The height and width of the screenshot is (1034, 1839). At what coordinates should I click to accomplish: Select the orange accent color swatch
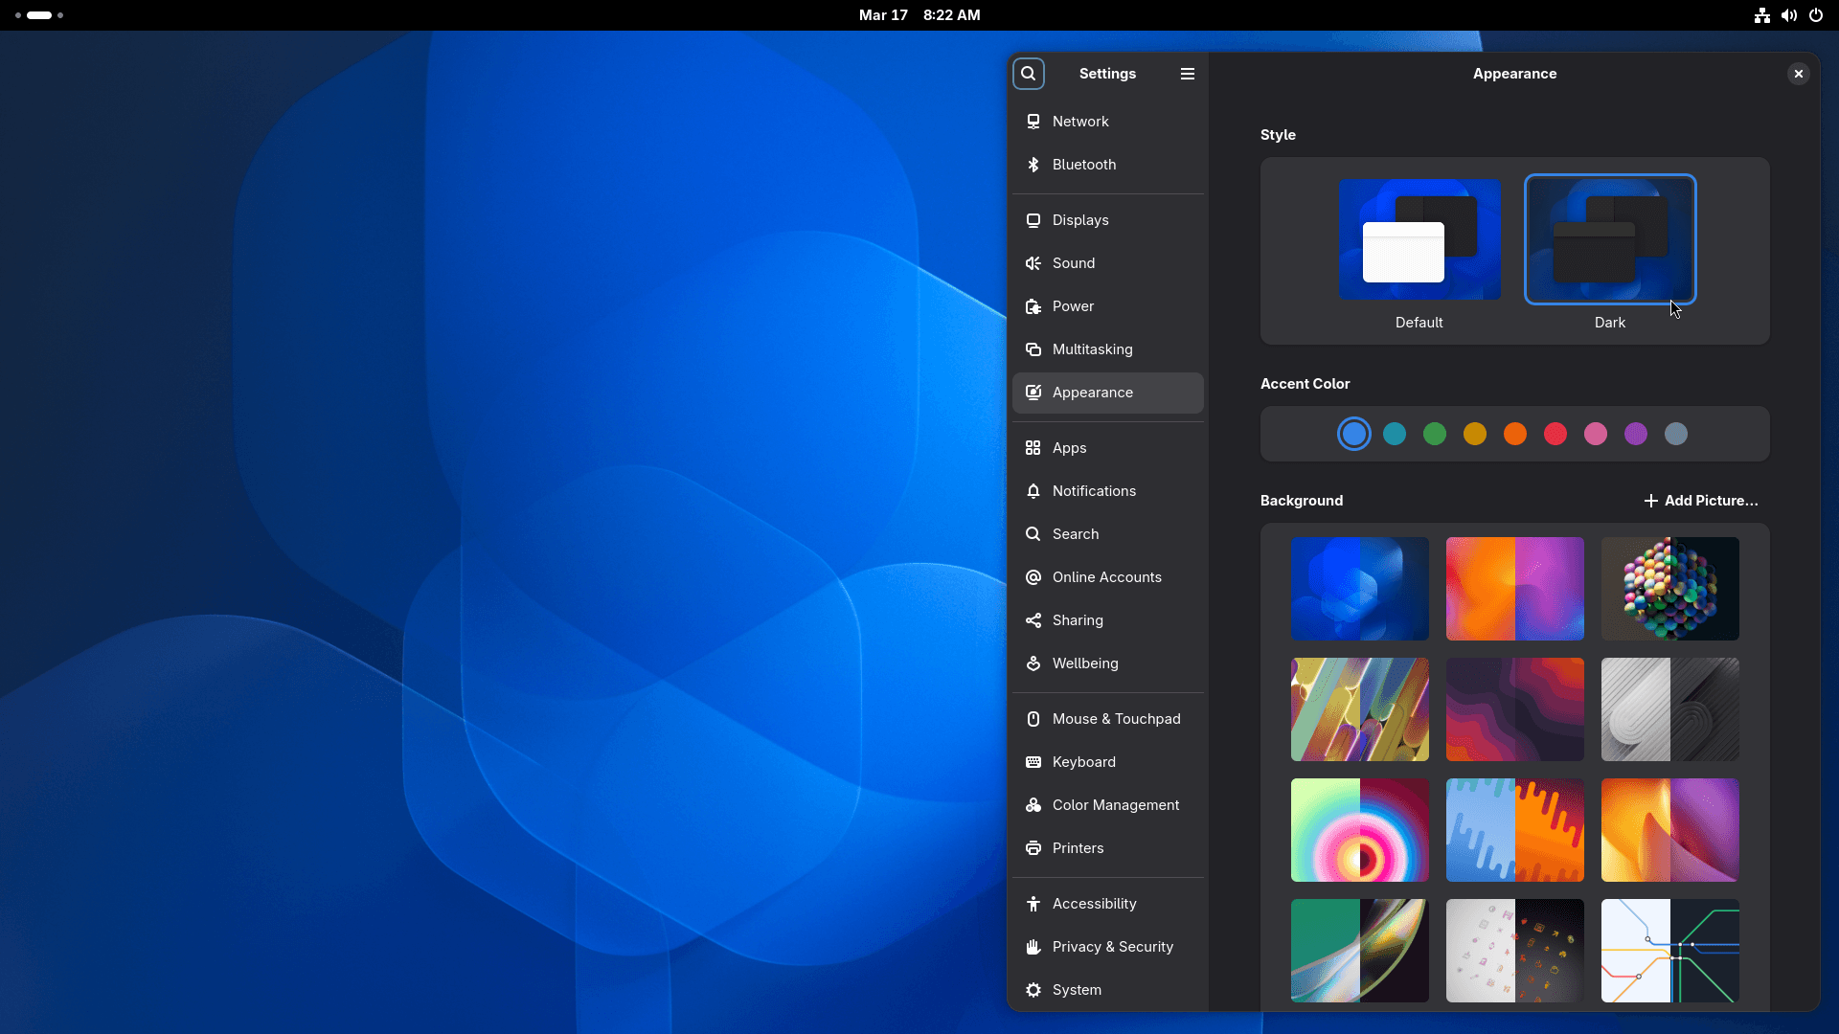point(1514,434)
